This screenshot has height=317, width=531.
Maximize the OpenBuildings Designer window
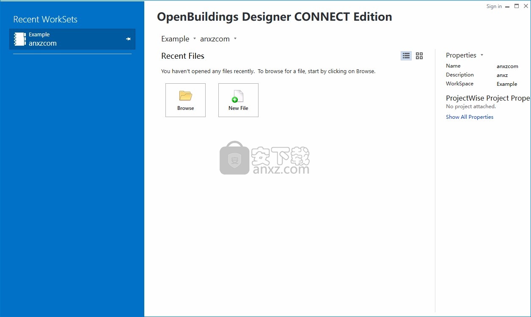[x=517, y=6]
